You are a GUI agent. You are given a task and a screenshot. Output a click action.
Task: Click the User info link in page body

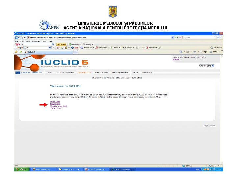[x=55, y=102]
